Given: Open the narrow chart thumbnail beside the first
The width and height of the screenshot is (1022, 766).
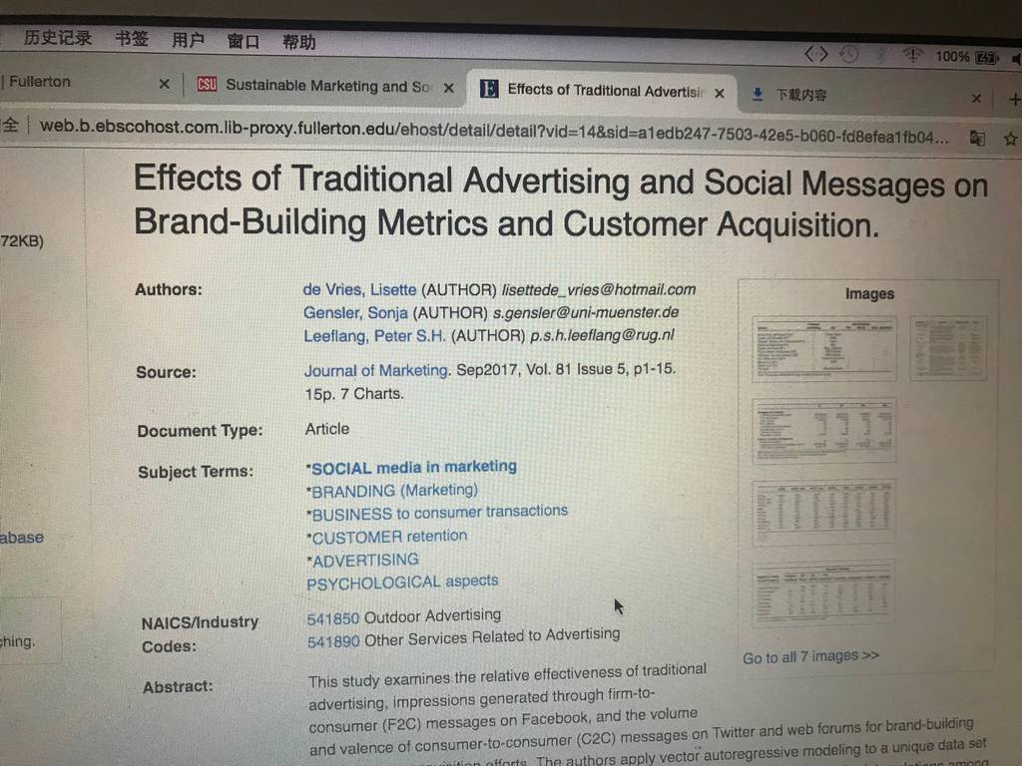Looking at the screenshot, I should pyautogui.click(x=948, y=349).
